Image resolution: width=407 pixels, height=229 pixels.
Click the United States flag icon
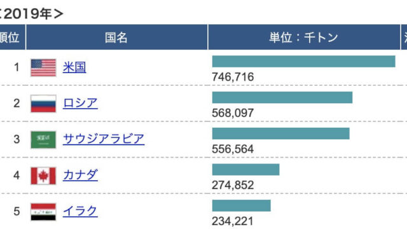pos(43,68)
